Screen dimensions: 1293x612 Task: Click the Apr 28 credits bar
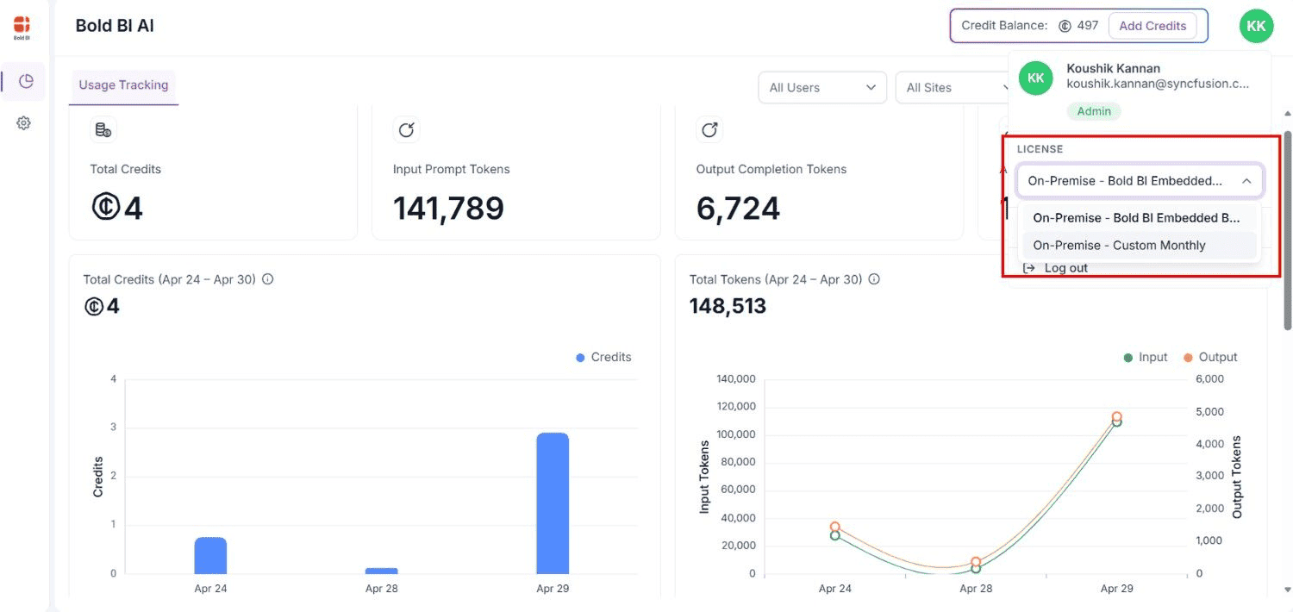pyautogui.click(x=381, y=571)
